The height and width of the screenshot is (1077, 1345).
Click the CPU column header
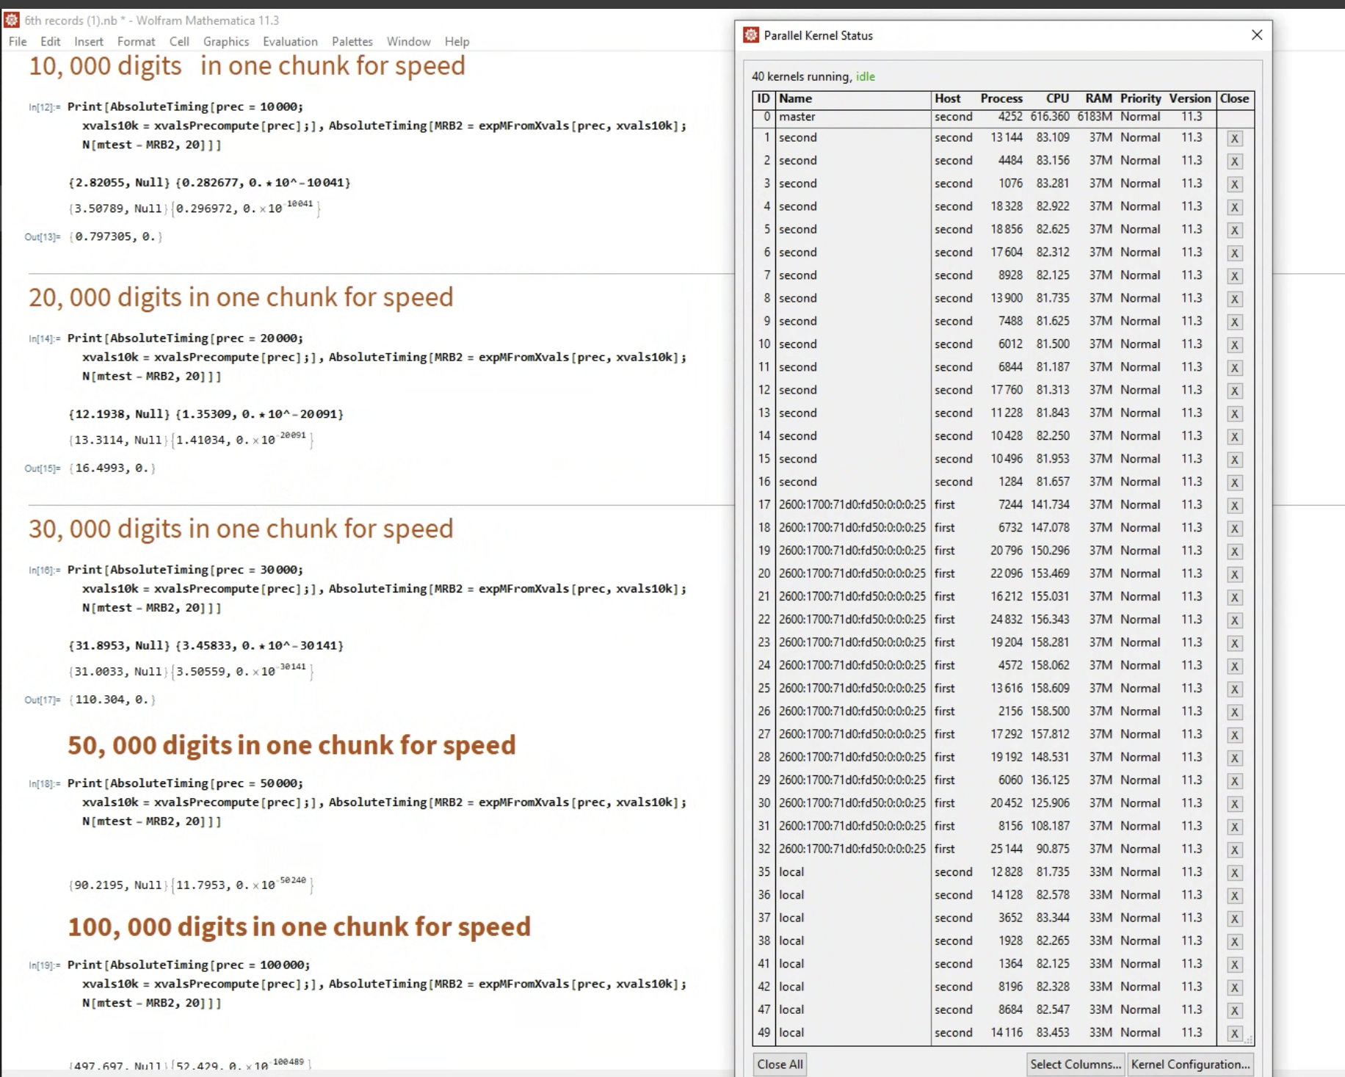1057,98
